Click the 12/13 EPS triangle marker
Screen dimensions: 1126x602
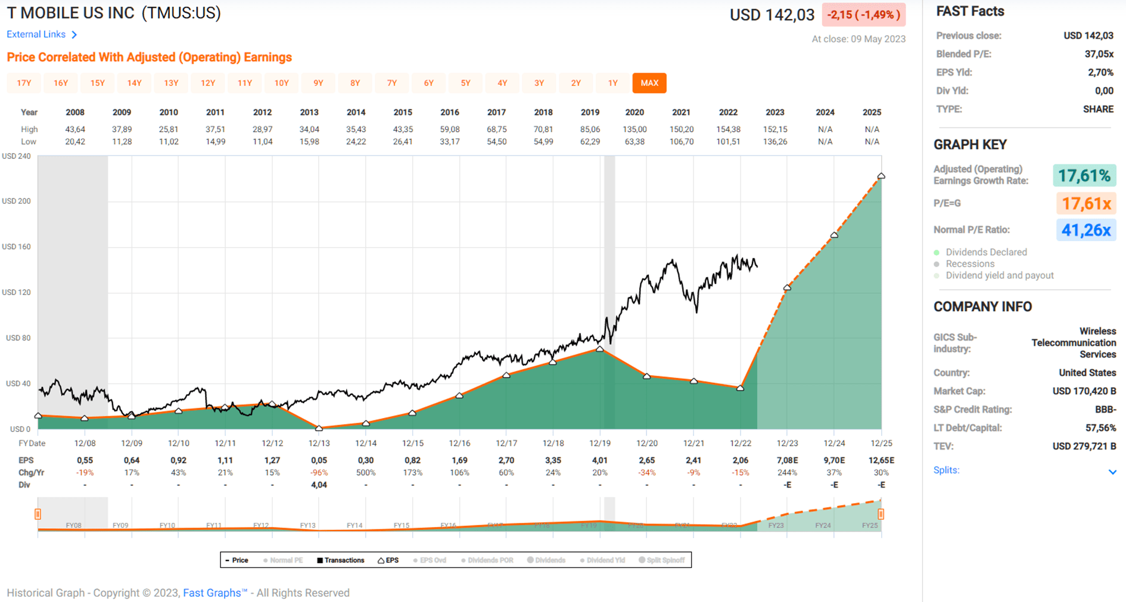(x=319, y=428)
